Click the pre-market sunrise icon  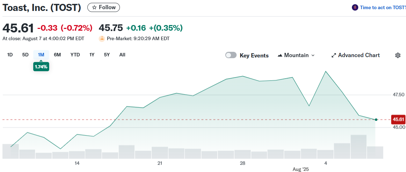click(102, 39)
